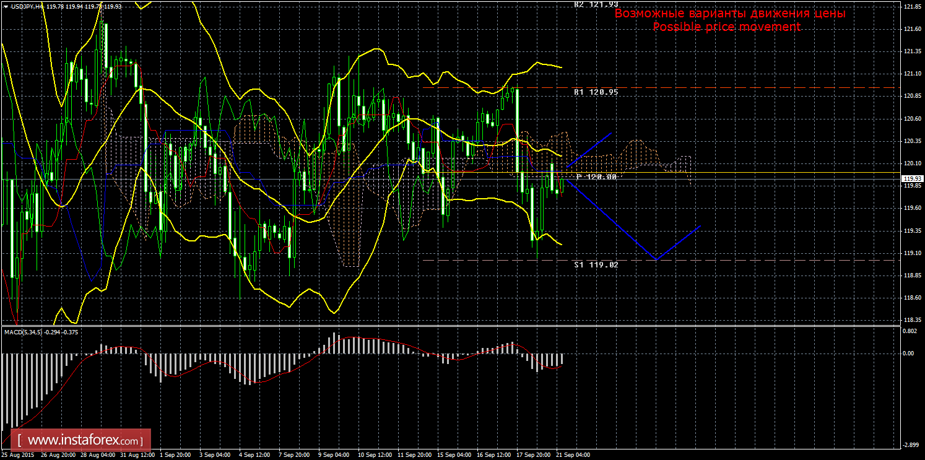Click the 31 Aug 12:00 time label

(137, 455)
